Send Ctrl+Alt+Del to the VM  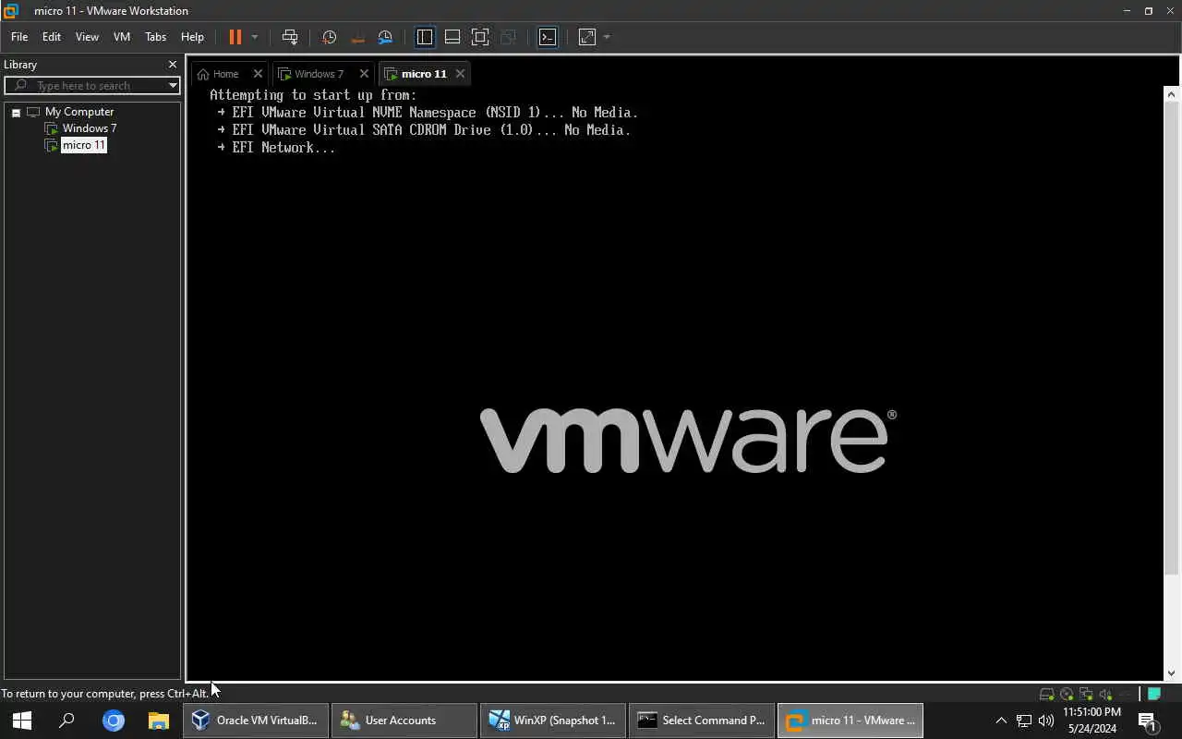pos(290,37)
